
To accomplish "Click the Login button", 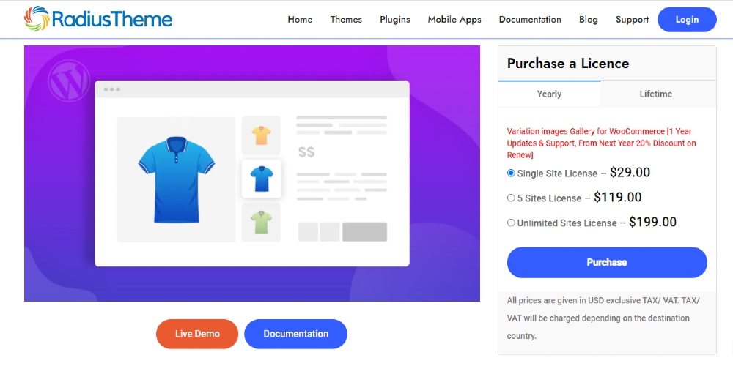I will pyautogui.click(x=688, y=20).
